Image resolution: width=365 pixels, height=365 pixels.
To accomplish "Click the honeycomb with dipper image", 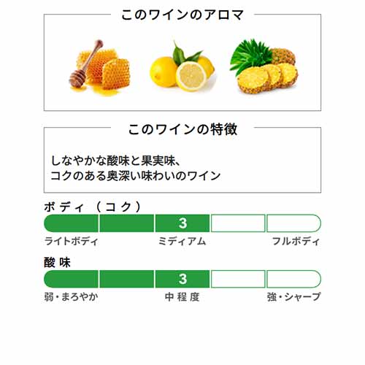I will pyautogui.click(x=99, y=68).
